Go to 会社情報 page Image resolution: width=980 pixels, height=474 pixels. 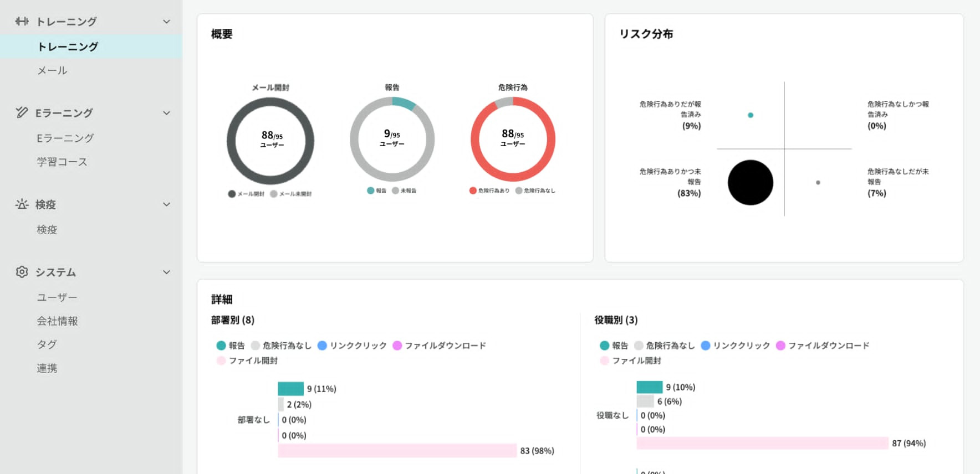(57, 321)
